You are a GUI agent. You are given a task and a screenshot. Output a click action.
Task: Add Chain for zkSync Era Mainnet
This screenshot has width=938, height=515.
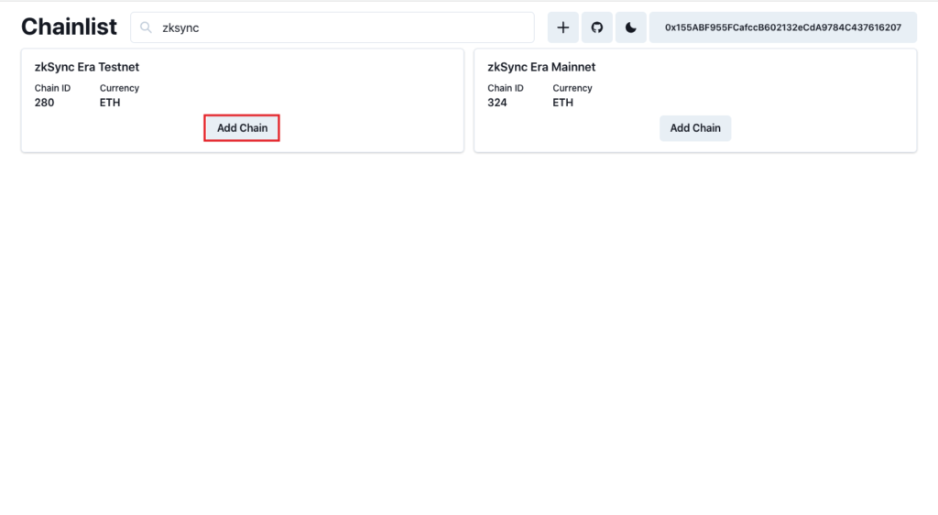pyautogui.click(x=695, y=128)
